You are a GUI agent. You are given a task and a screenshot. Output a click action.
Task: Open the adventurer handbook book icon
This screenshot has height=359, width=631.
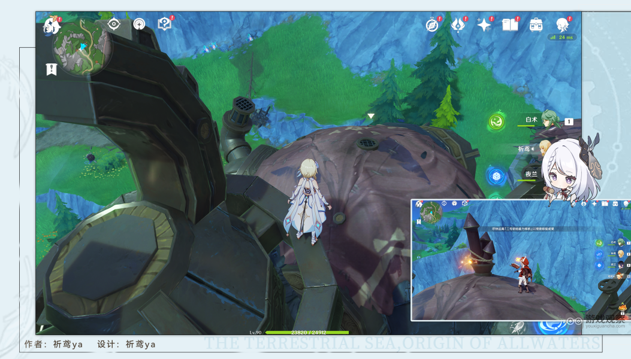tap(511, 25)
